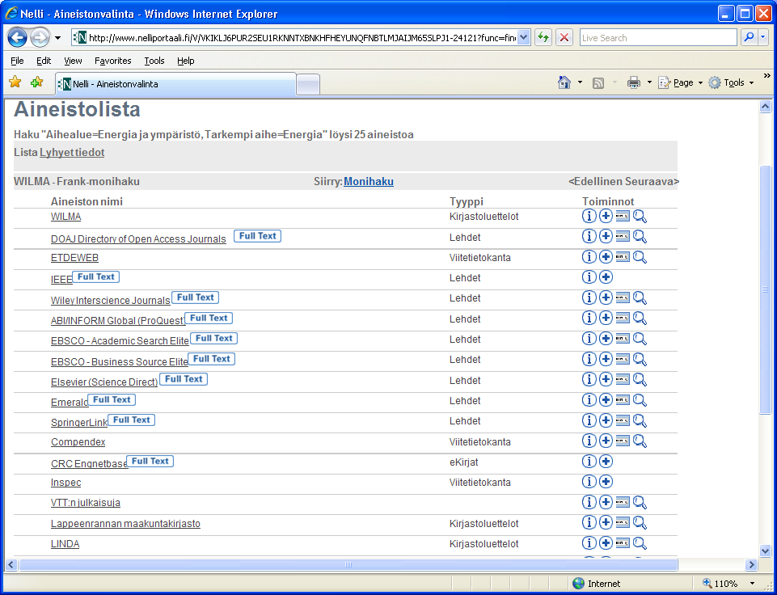Screen dimensions: 777x595
Task: Open the Compendex link
Action: pyautogui.click(x=78, y=442)
